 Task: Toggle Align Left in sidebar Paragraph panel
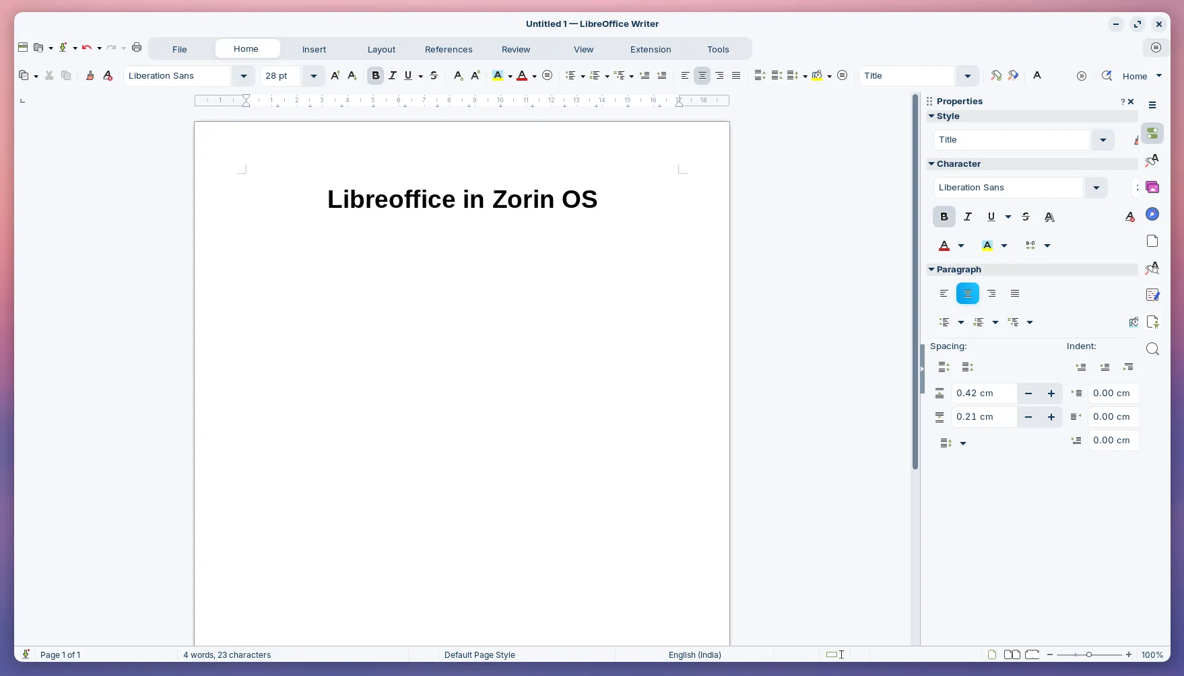(x=944, y=293)
